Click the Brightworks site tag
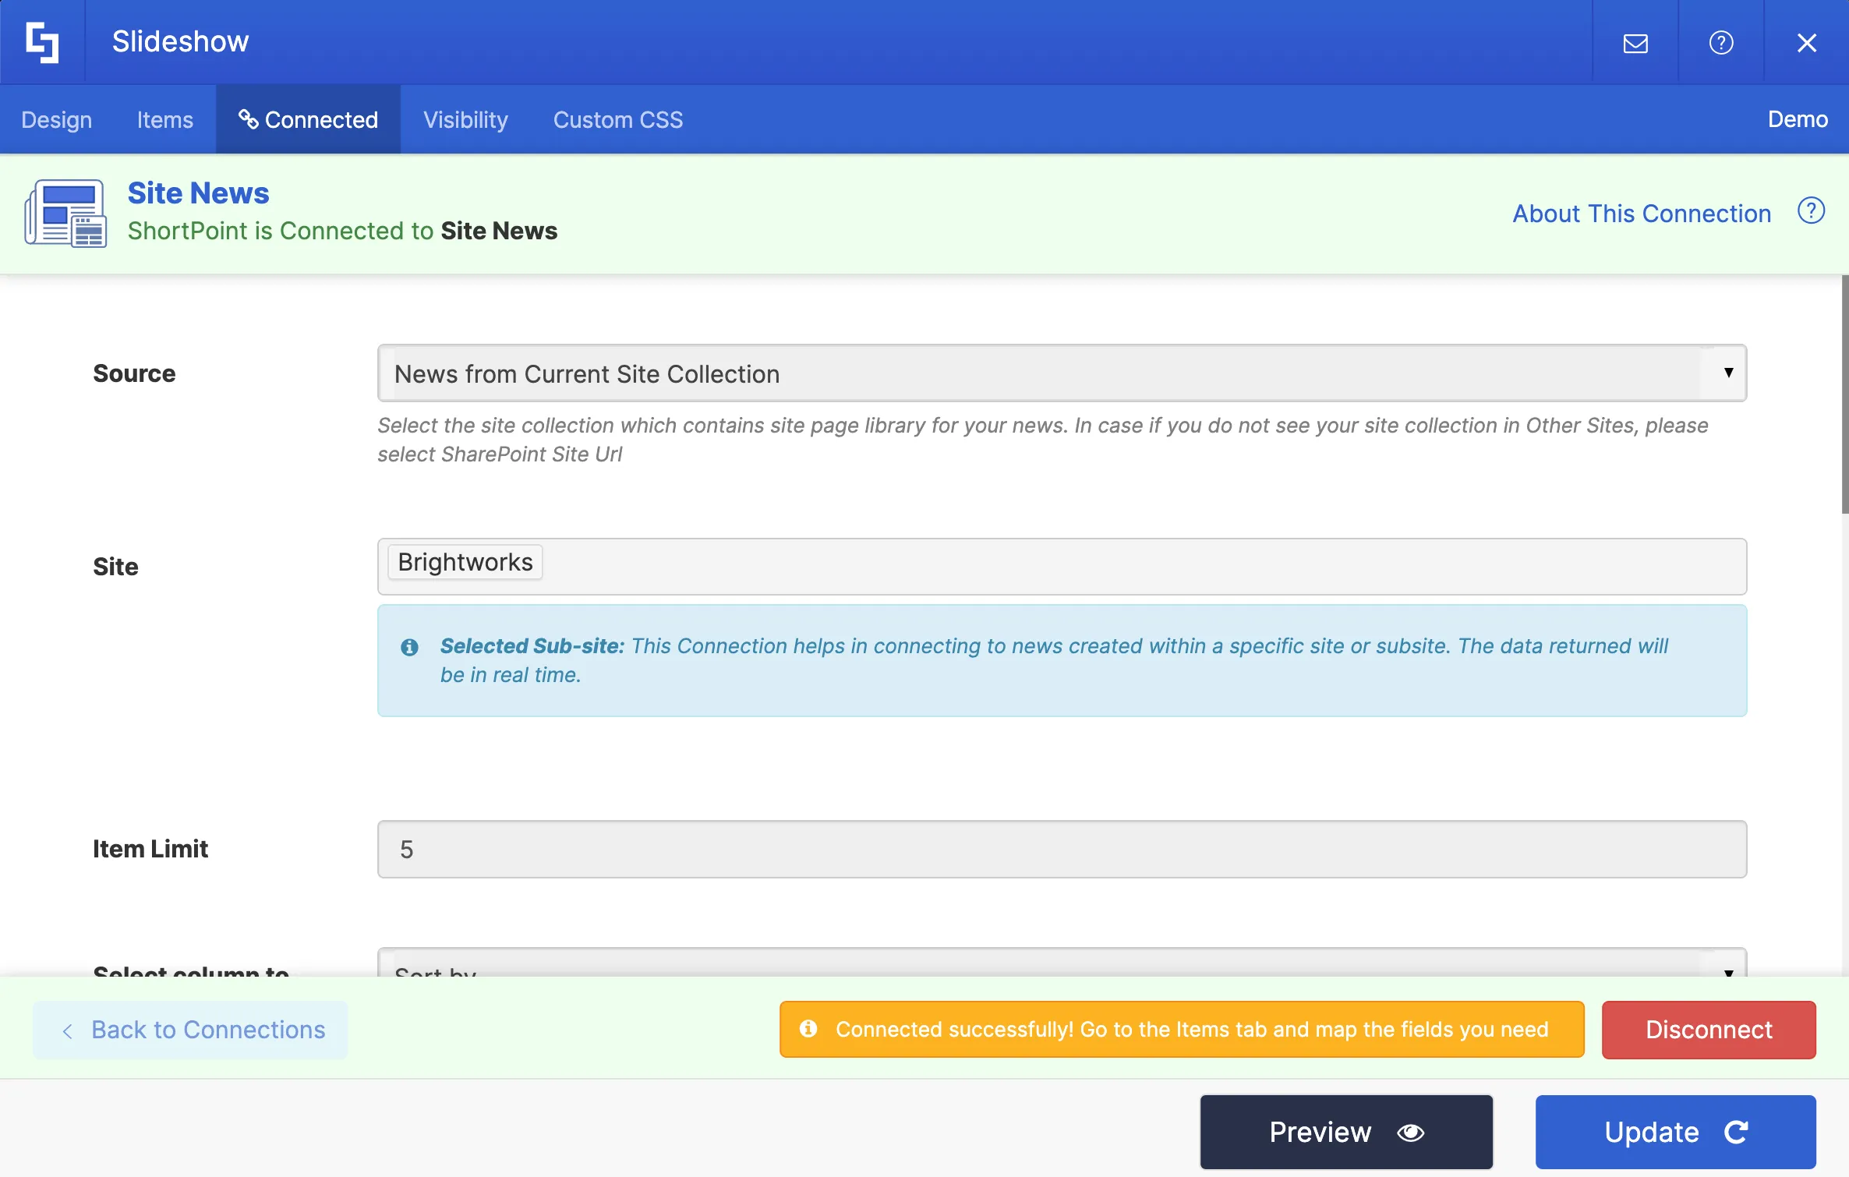 (465, 562)
